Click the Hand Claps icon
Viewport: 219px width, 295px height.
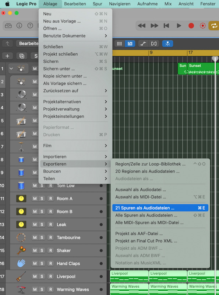[x=21, y=263]
